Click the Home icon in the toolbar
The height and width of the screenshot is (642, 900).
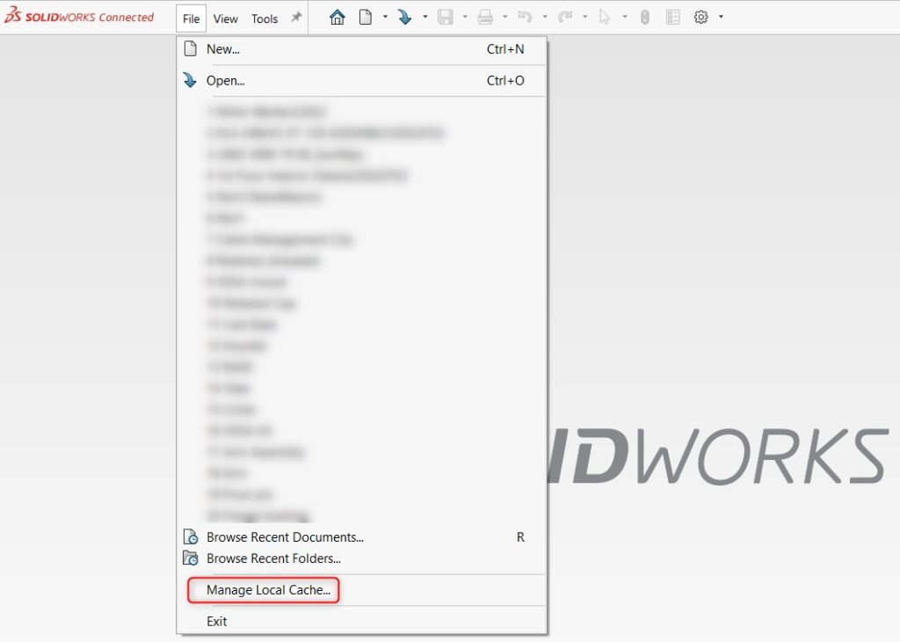[x=337, y=18]
